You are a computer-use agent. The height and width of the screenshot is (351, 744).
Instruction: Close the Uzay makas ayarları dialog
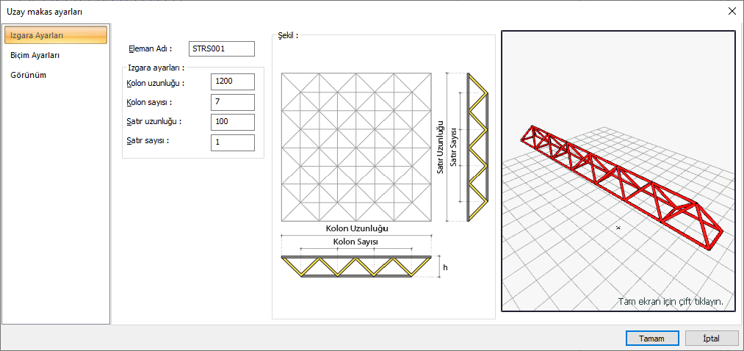[732, 12]
